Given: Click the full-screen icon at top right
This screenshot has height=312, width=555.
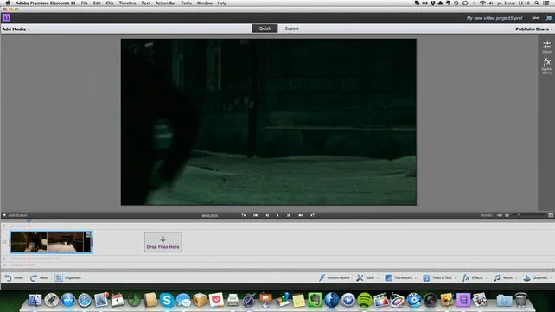Looking at the screenshot, I should 549,17.
